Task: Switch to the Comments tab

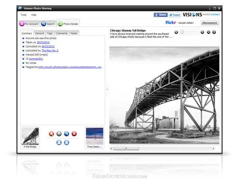Action: (x=62, y=34)
